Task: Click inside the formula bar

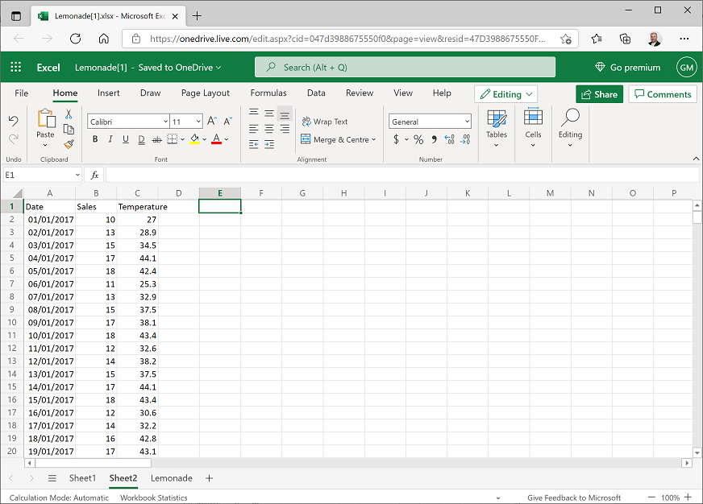Action: (x=322, y=174)
